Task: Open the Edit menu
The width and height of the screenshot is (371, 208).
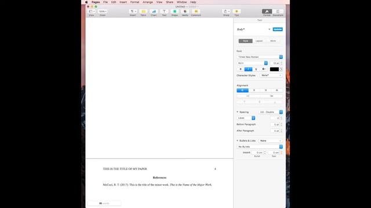Action: tap(114, 2)
